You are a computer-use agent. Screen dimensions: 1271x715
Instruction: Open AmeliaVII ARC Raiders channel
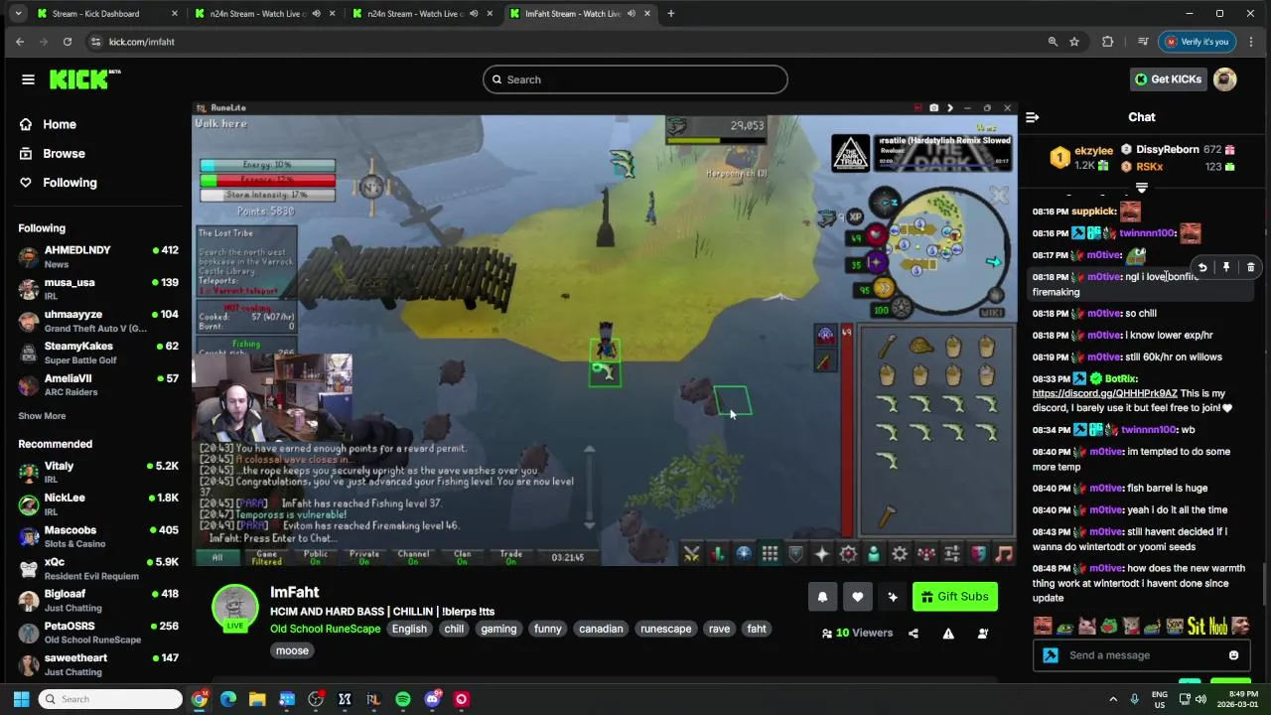point(97,384)
